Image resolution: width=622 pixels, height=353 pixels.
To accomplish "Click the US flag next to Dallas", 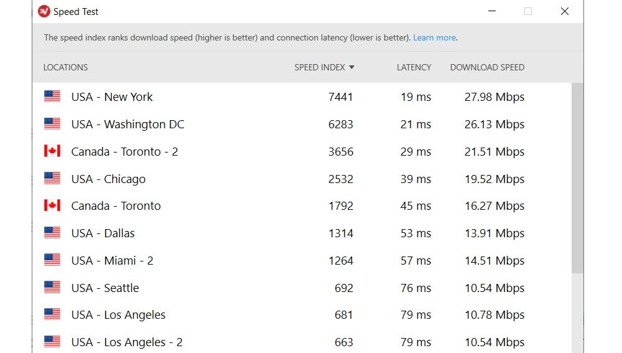I will (x=52, y=233).
